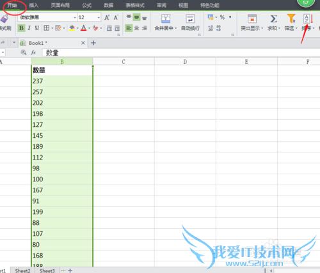The width and height of the screenshot is (320, 273).
Task: Click the merge and center icon
Action: coord(166,19)
